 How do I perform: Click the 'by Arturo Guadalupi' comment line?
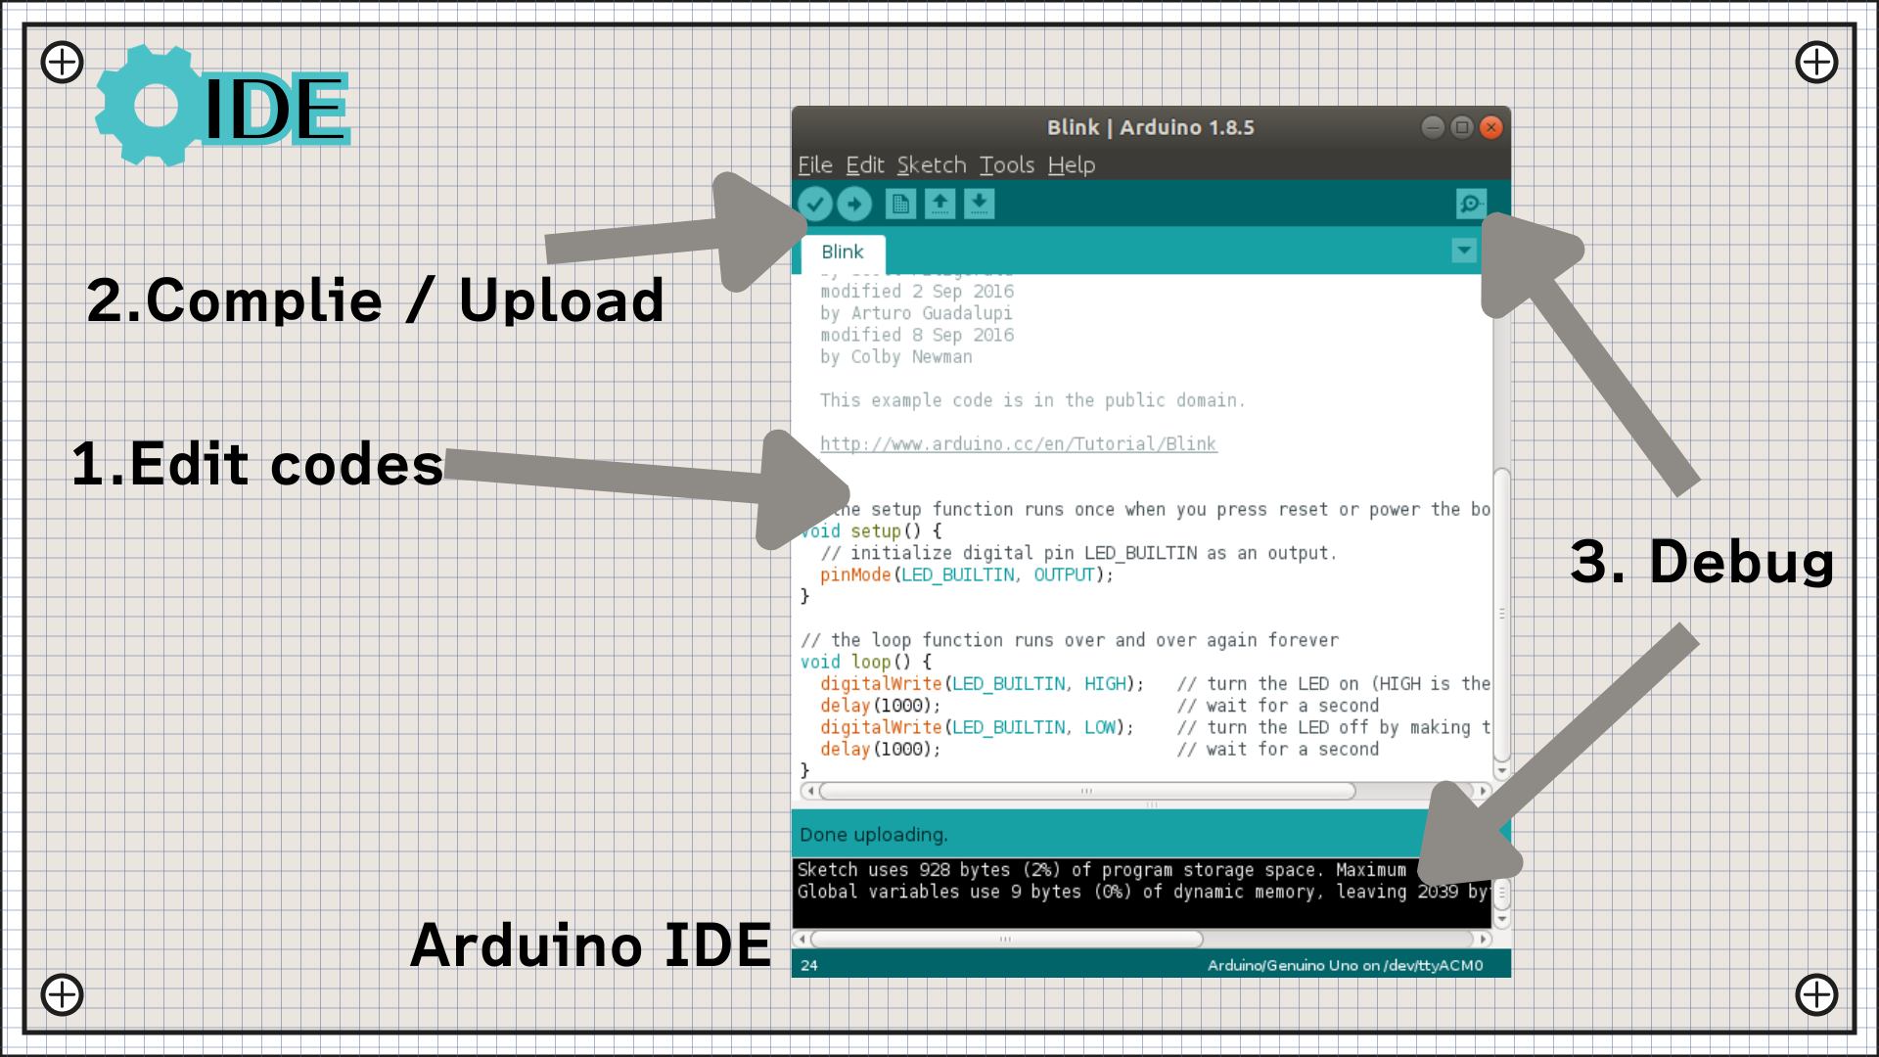coord(916,314)
